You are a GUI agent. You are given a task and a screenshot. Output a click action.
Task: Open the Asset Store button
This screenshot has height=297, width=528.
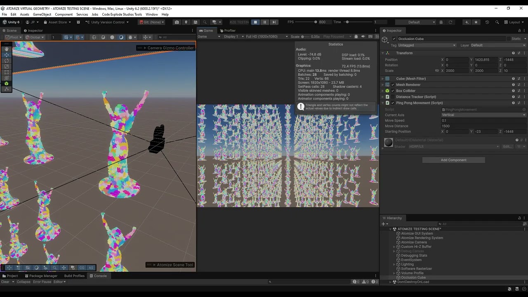click(x=57, y=22)
